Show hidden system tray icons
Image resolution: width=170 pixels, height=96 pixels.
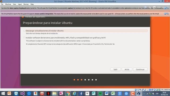[x=144, y=94]
